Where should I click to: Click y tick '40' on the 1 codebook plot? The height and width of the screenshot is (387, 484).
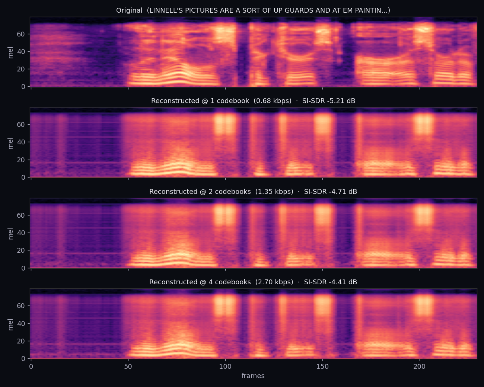click(21, 142)
